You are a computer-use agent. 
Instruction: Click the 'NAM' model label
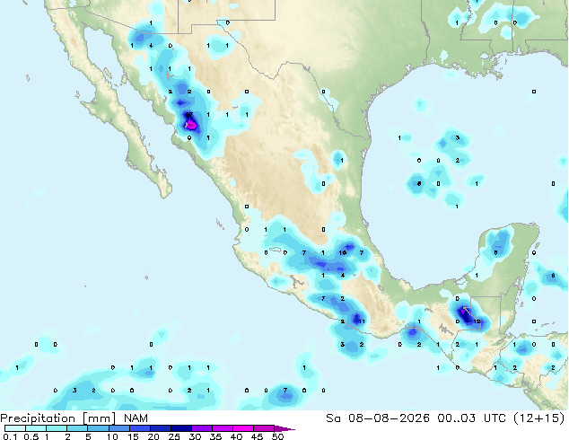(x=136, y=418)
